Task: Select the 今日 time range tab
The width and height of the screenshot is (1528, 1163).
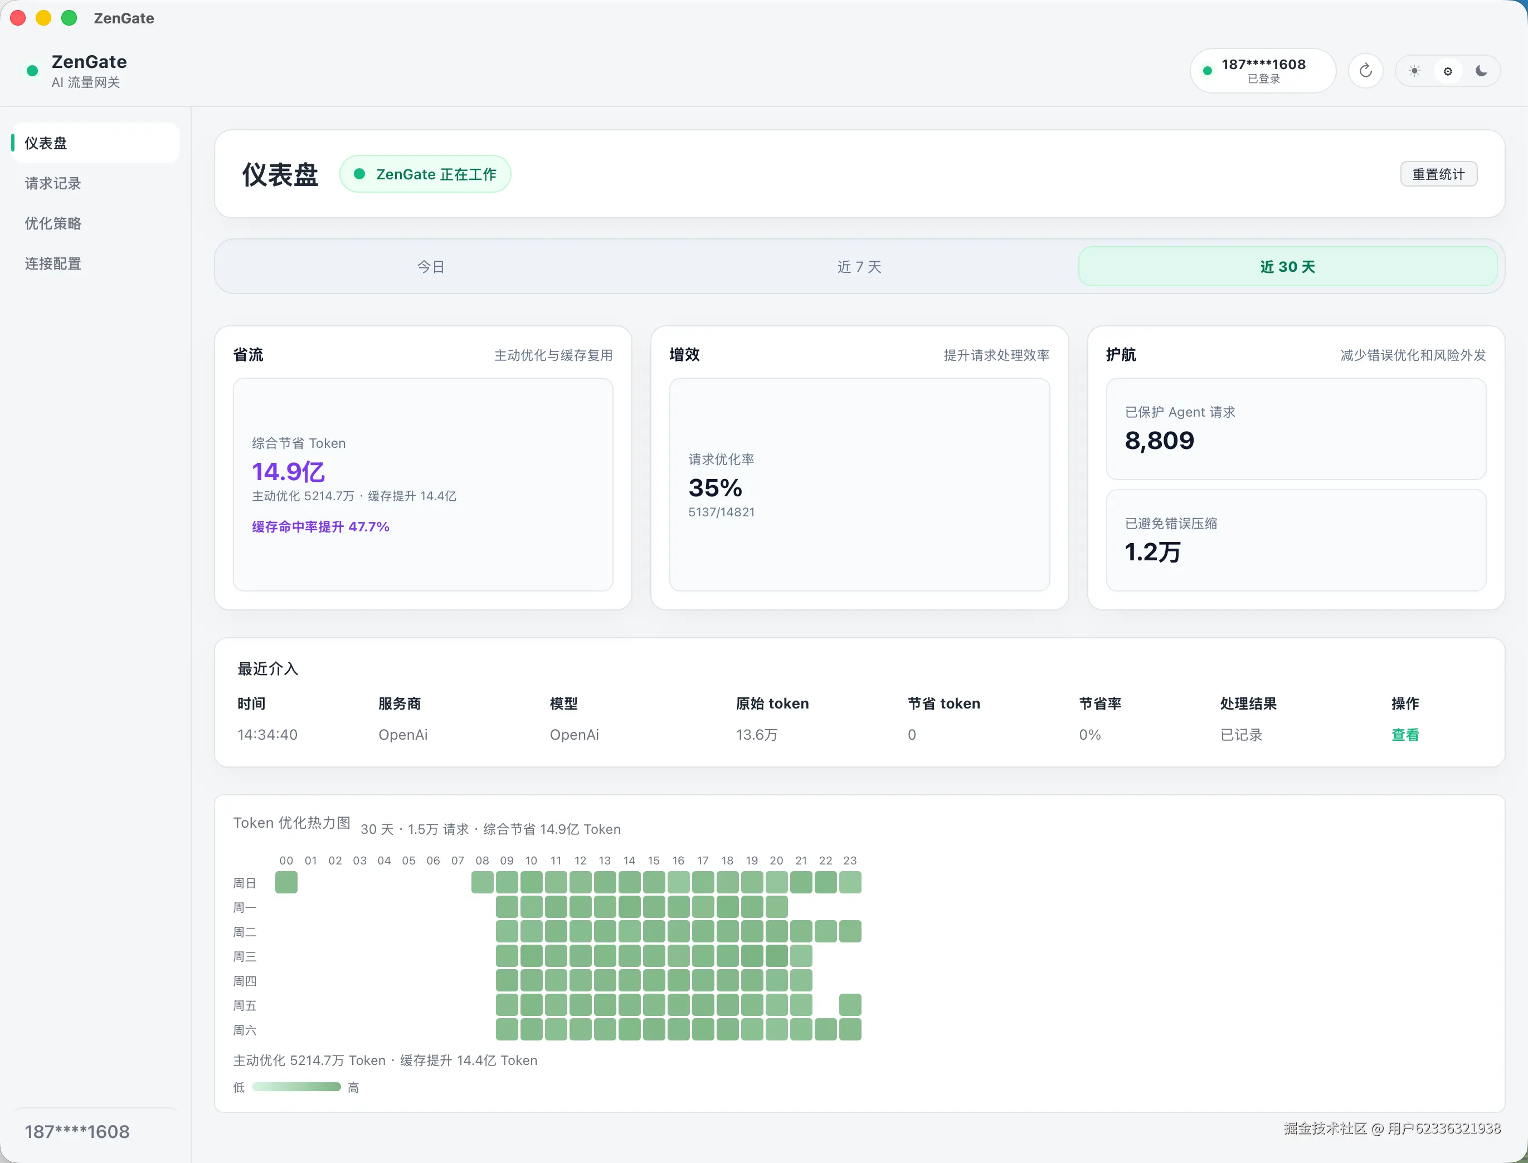Action: click(431, 266)
